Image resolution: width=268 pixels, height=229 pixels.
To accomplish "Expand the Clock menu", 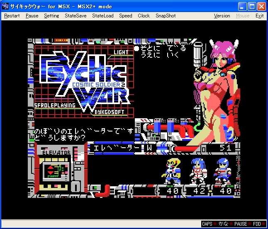I will [x=144, y=16].
